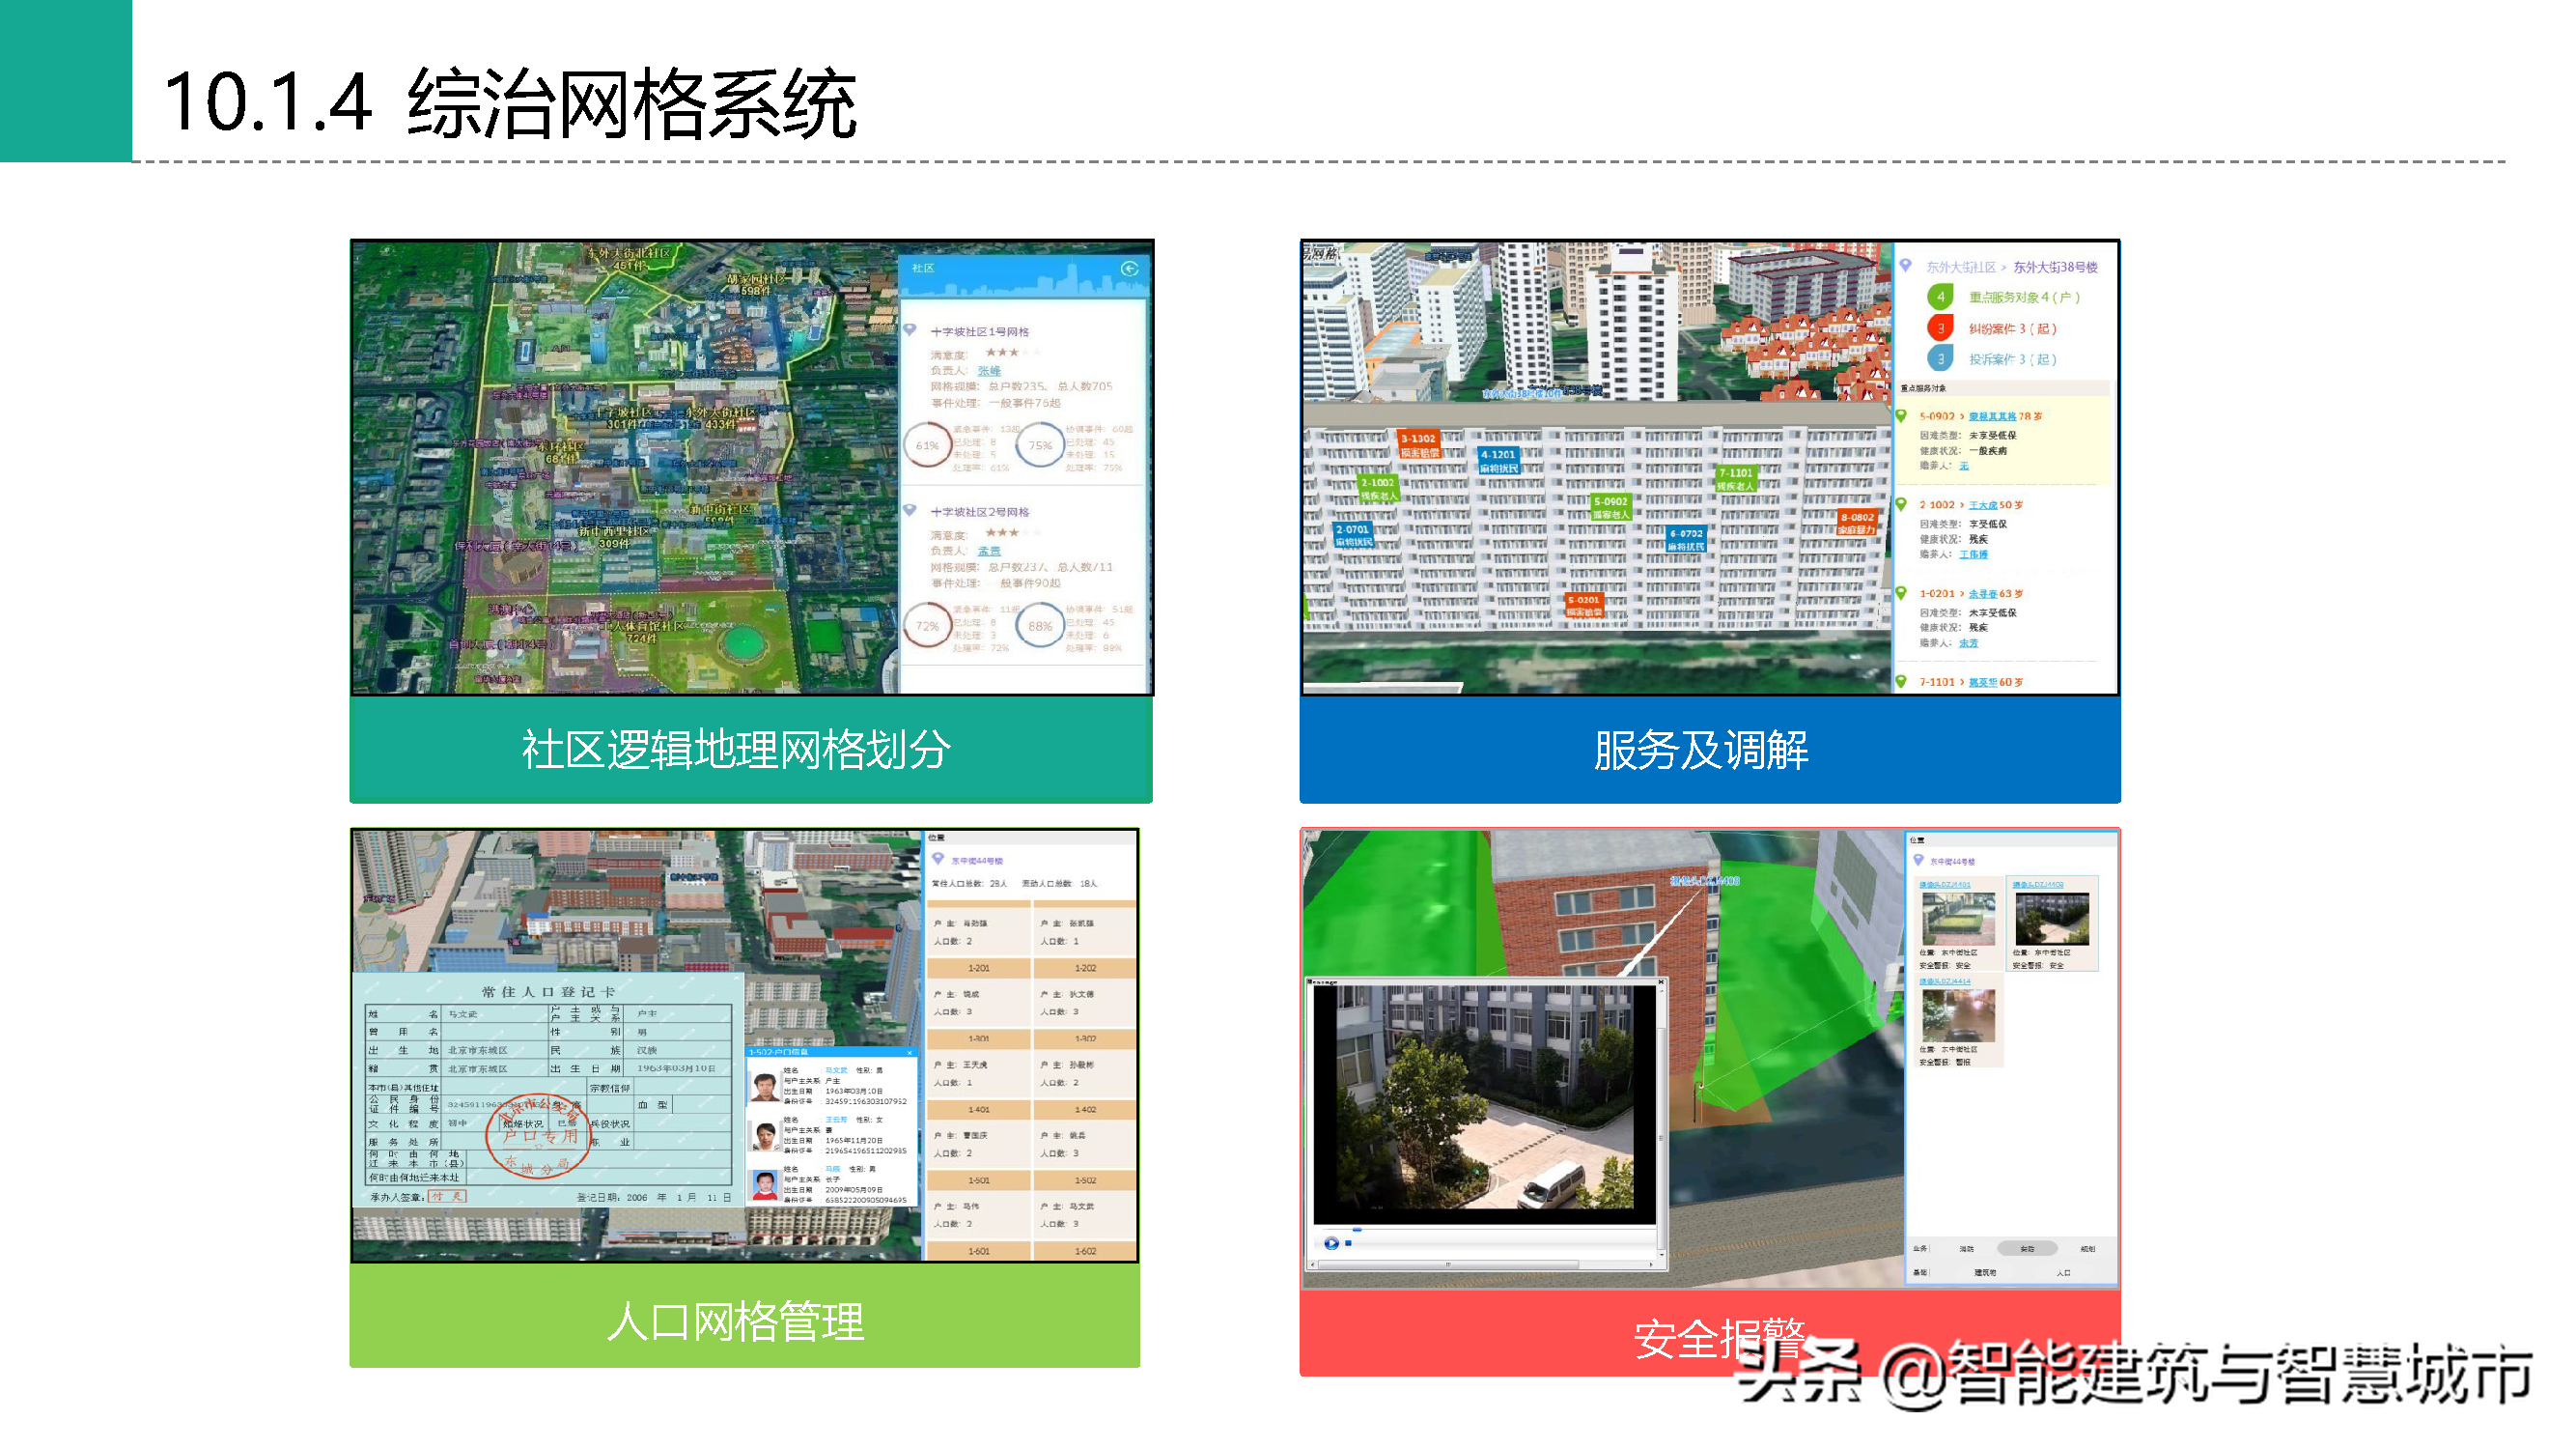The height and width of the screenshot is (1449, 2576).
Task: Select unit 1-201 in household list
Action: click(x=979, y=968)
